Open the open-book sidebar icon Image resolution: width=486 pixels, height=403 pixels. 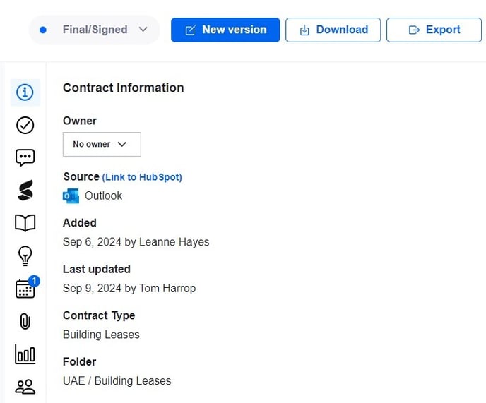25,223
